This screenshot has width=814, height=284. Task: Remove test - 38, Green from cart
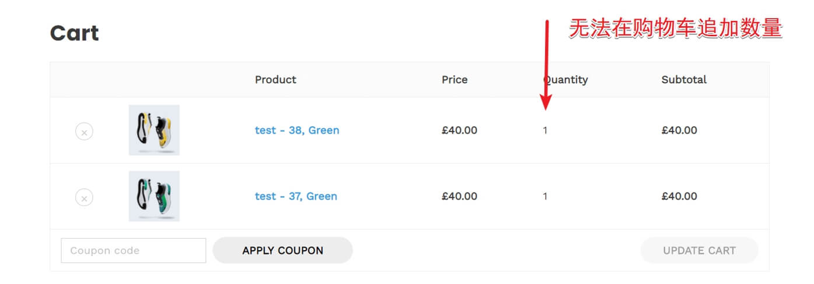pos(84,132)
